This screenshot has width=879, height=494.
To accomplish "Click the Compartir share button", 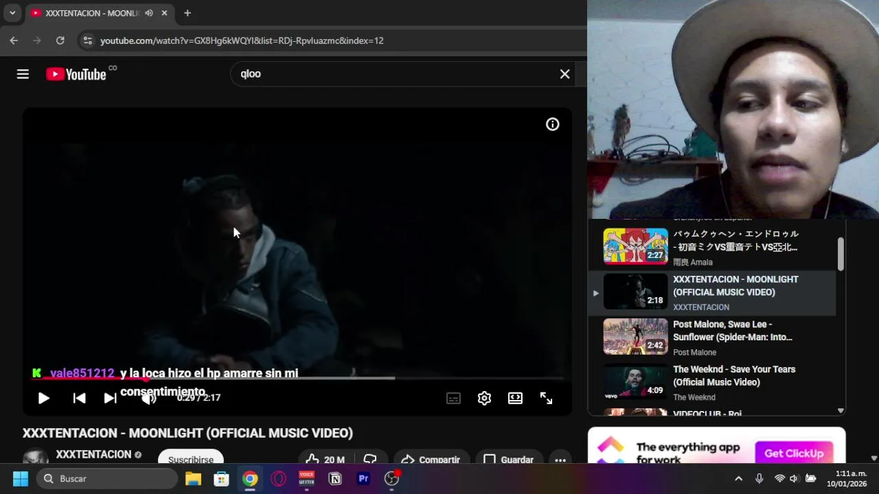I will pyautogui.click(x=431, y=460).
